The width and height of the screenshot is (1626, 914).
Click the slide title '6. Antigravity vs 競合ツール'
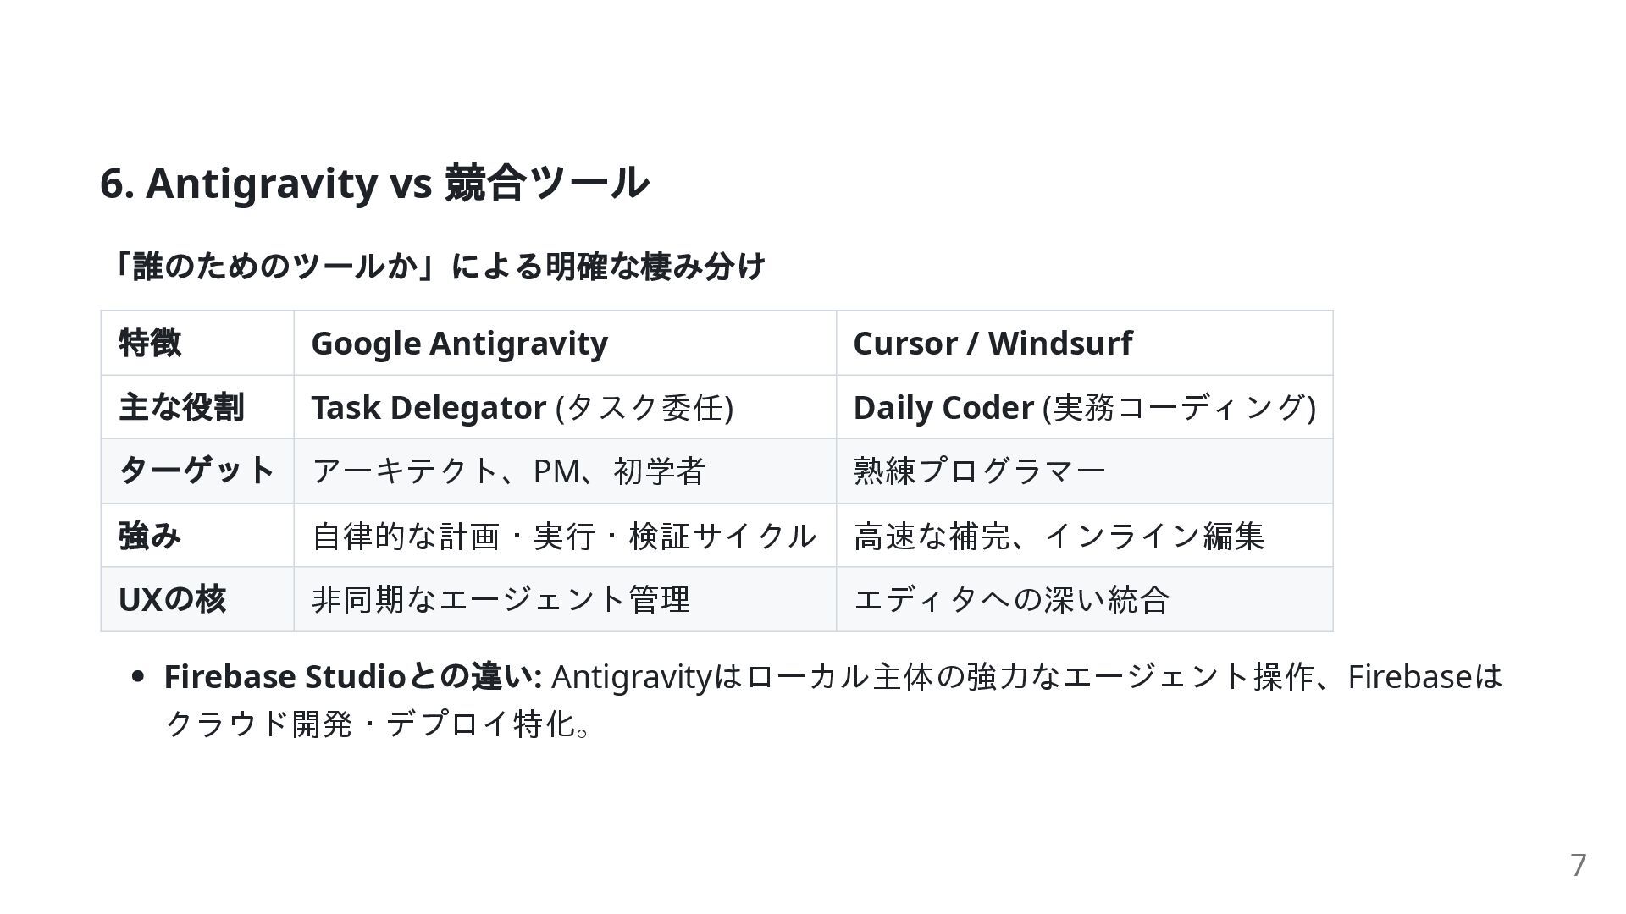[x=374, y=183]
